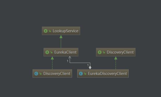161x97 pixels.
Task: Select the DiscoveryClient class node
Action: [52, 74]
